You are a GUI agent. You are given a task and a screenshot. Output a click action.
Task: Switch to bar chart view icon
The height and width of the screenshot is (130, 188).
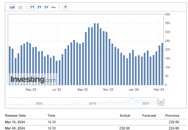[12, 7]
